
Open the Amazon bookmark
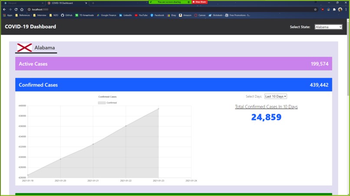click(x=185, y=15)
